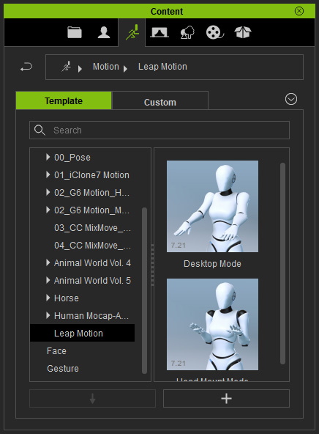This screenshot has width=319, height=434.
Task: Switch to the Template tab
Action: [x=64, y=100]
